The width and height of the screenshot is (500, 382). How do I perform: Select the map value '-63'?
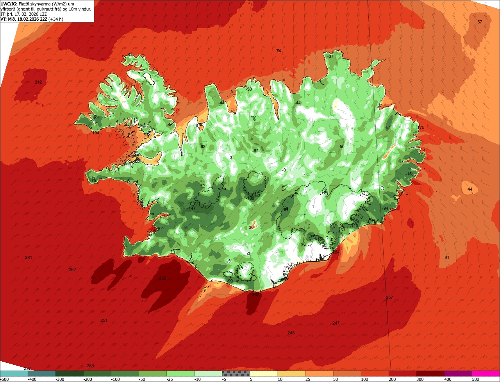[202, 147]
